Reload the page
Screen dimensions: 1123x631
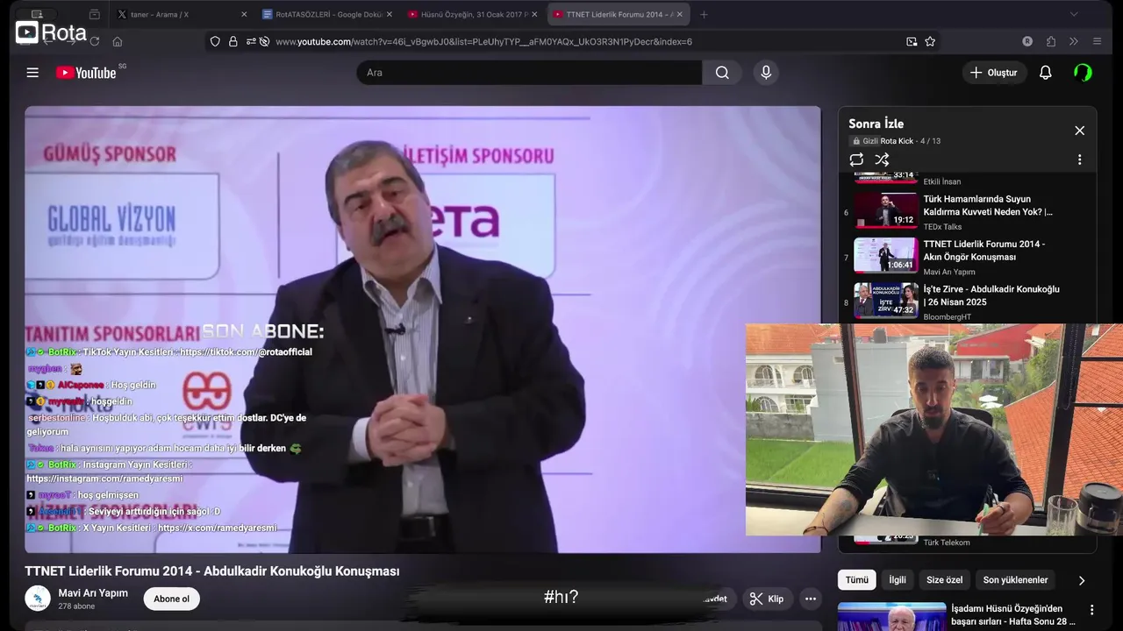point(94,41)
